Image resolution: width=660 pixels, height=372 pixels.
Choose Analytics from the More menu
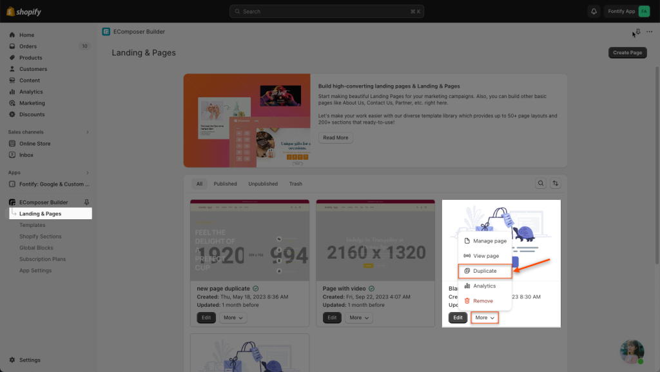point(485,286)
